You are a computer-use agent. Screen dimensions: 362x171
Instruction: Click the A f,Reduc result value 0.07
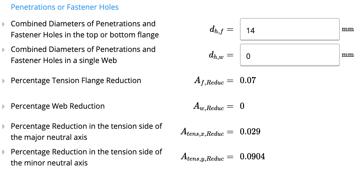click(x=248, y=80)
